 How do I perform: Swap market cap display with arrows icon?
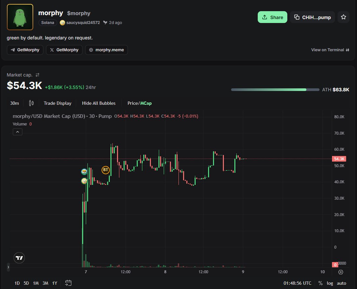click(x=37, y=75)
